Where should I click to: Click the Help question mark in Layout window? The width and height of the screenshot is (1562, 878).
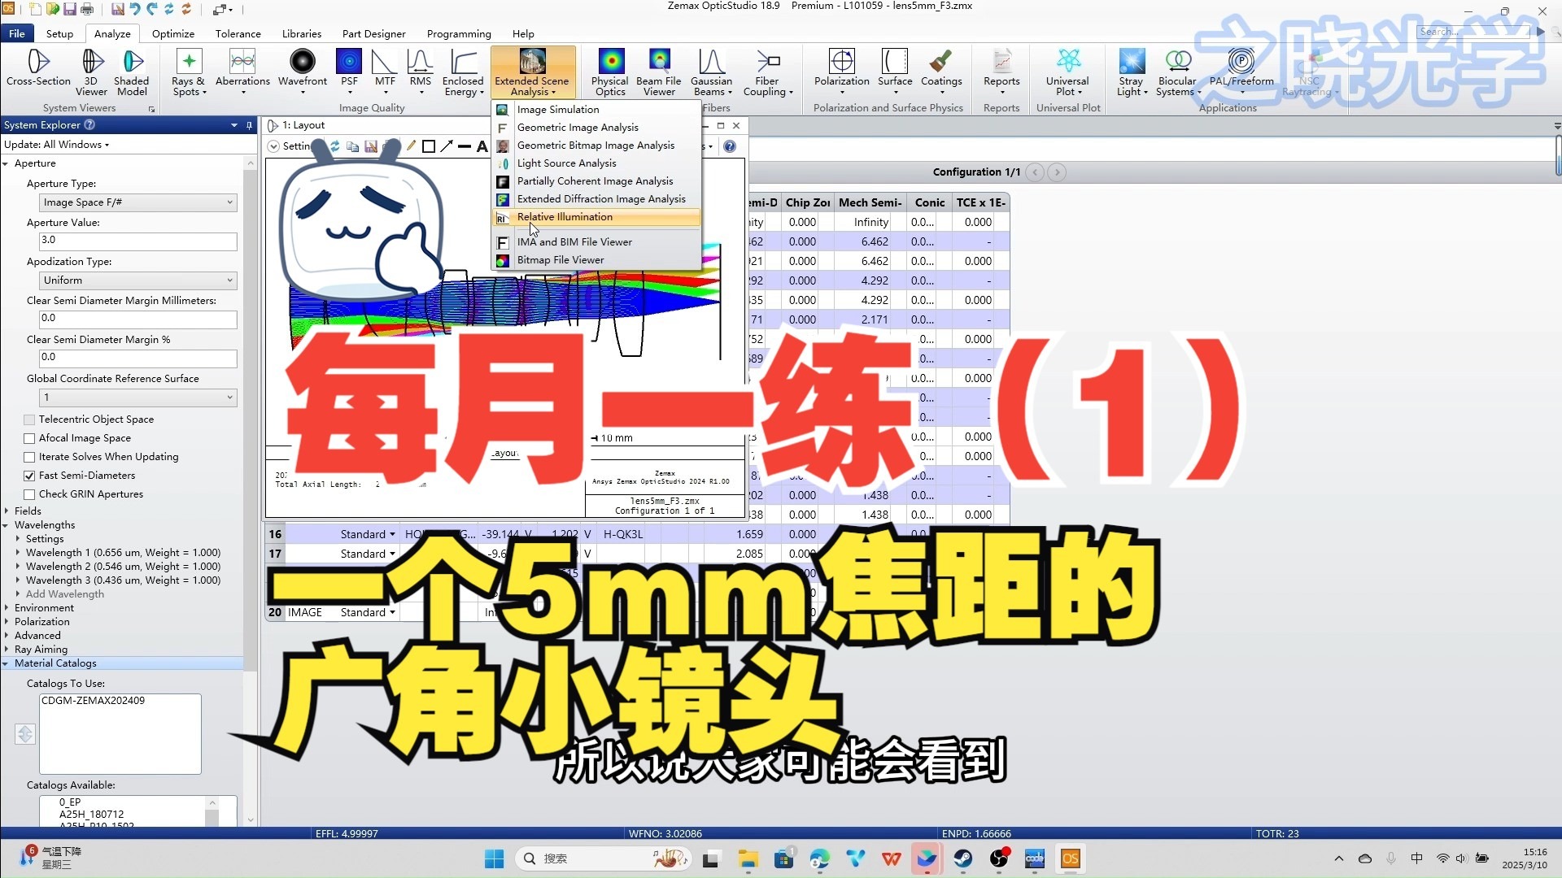pyautogui.click(x=729, y=146)
